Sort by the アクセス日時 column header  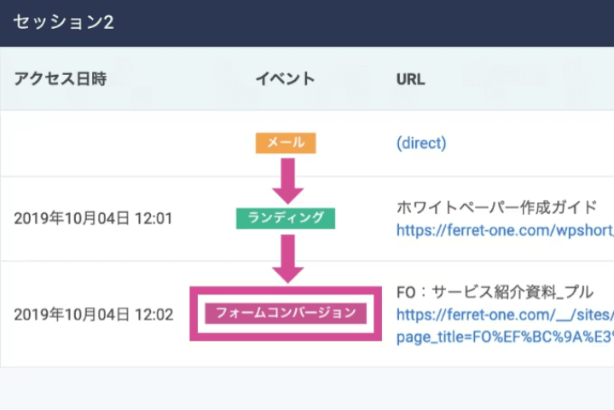pos(61,79)
